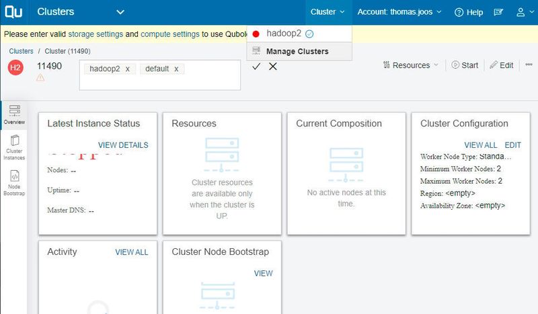
Task: Click VIEW ALL in Cluster Configuration
Action: (480, 145)
